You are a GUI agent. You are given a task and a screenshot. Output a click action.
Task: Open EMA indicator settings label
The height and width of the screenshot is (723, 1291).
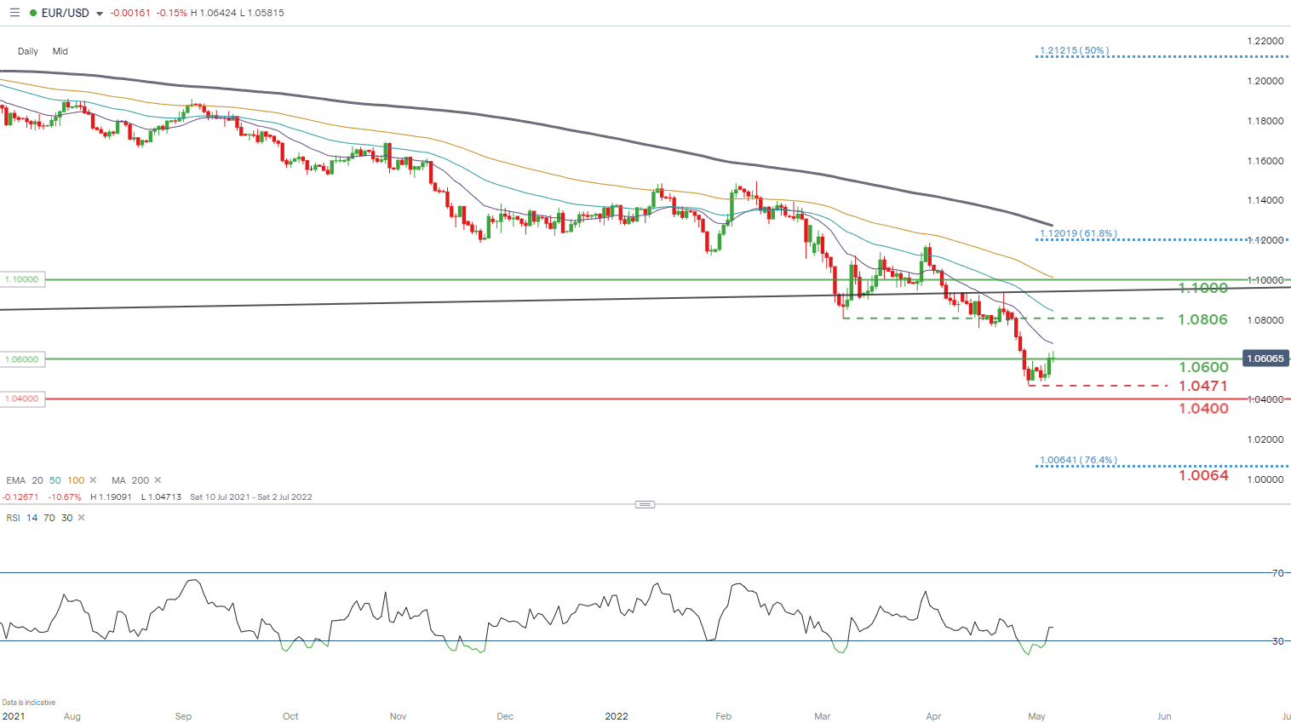pyautogui.click(x=15, y=480)
